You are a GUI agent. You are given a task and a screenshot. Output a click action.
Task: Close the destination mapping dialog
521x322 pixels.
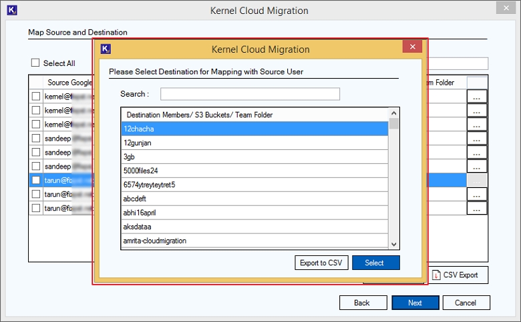[412, 47]
